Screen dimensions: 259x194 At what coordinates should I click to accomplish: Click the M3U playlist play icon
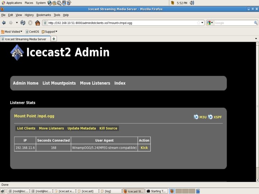click(x=196, y=117)
